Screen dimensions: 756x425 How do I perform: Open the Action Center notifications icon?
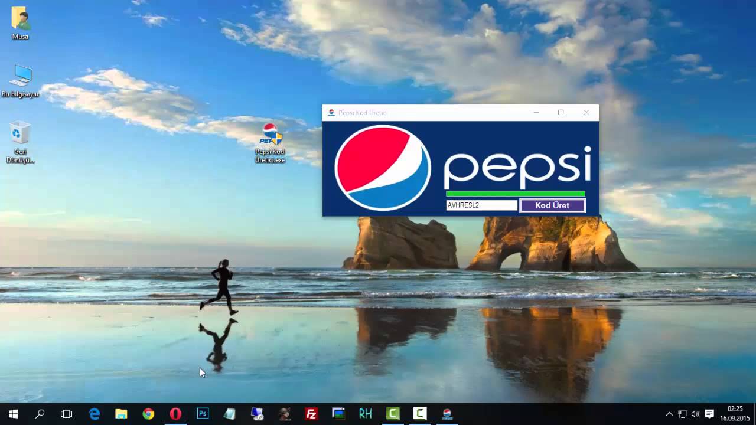point(709,414)
